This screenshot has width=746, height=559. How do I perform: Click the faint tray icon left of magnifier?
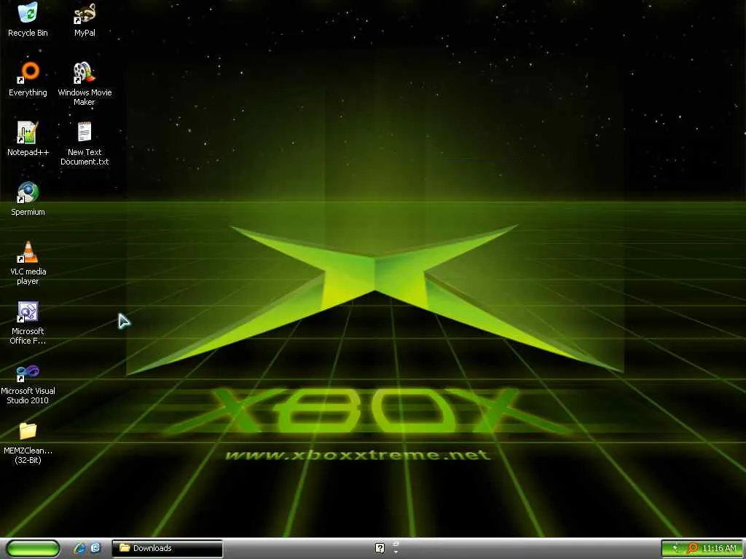[677, 549]
